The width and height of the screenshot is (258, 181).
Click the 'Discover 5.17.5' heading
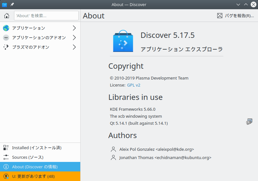pyautogui.click(x=168, y=35)
